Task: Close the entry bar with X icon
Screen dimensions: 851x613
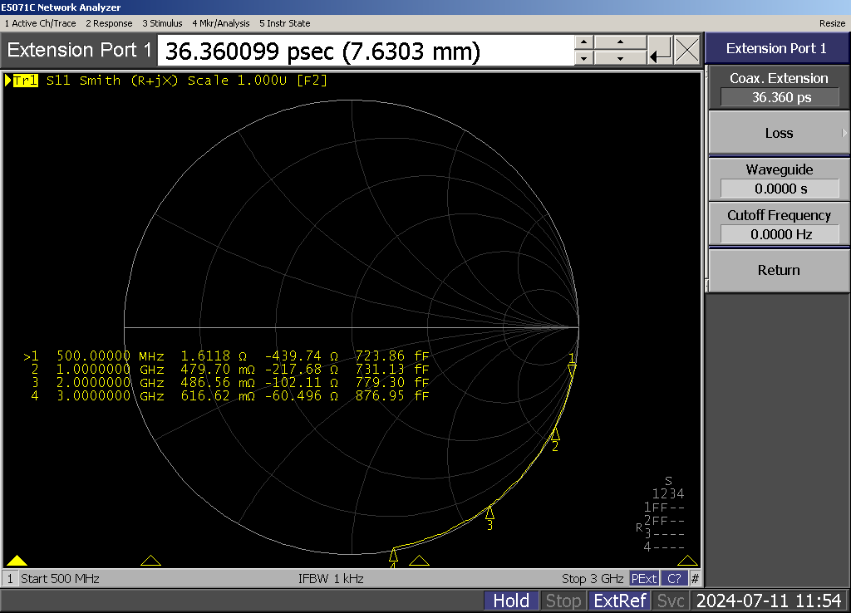Action: (x=687, y=51)
